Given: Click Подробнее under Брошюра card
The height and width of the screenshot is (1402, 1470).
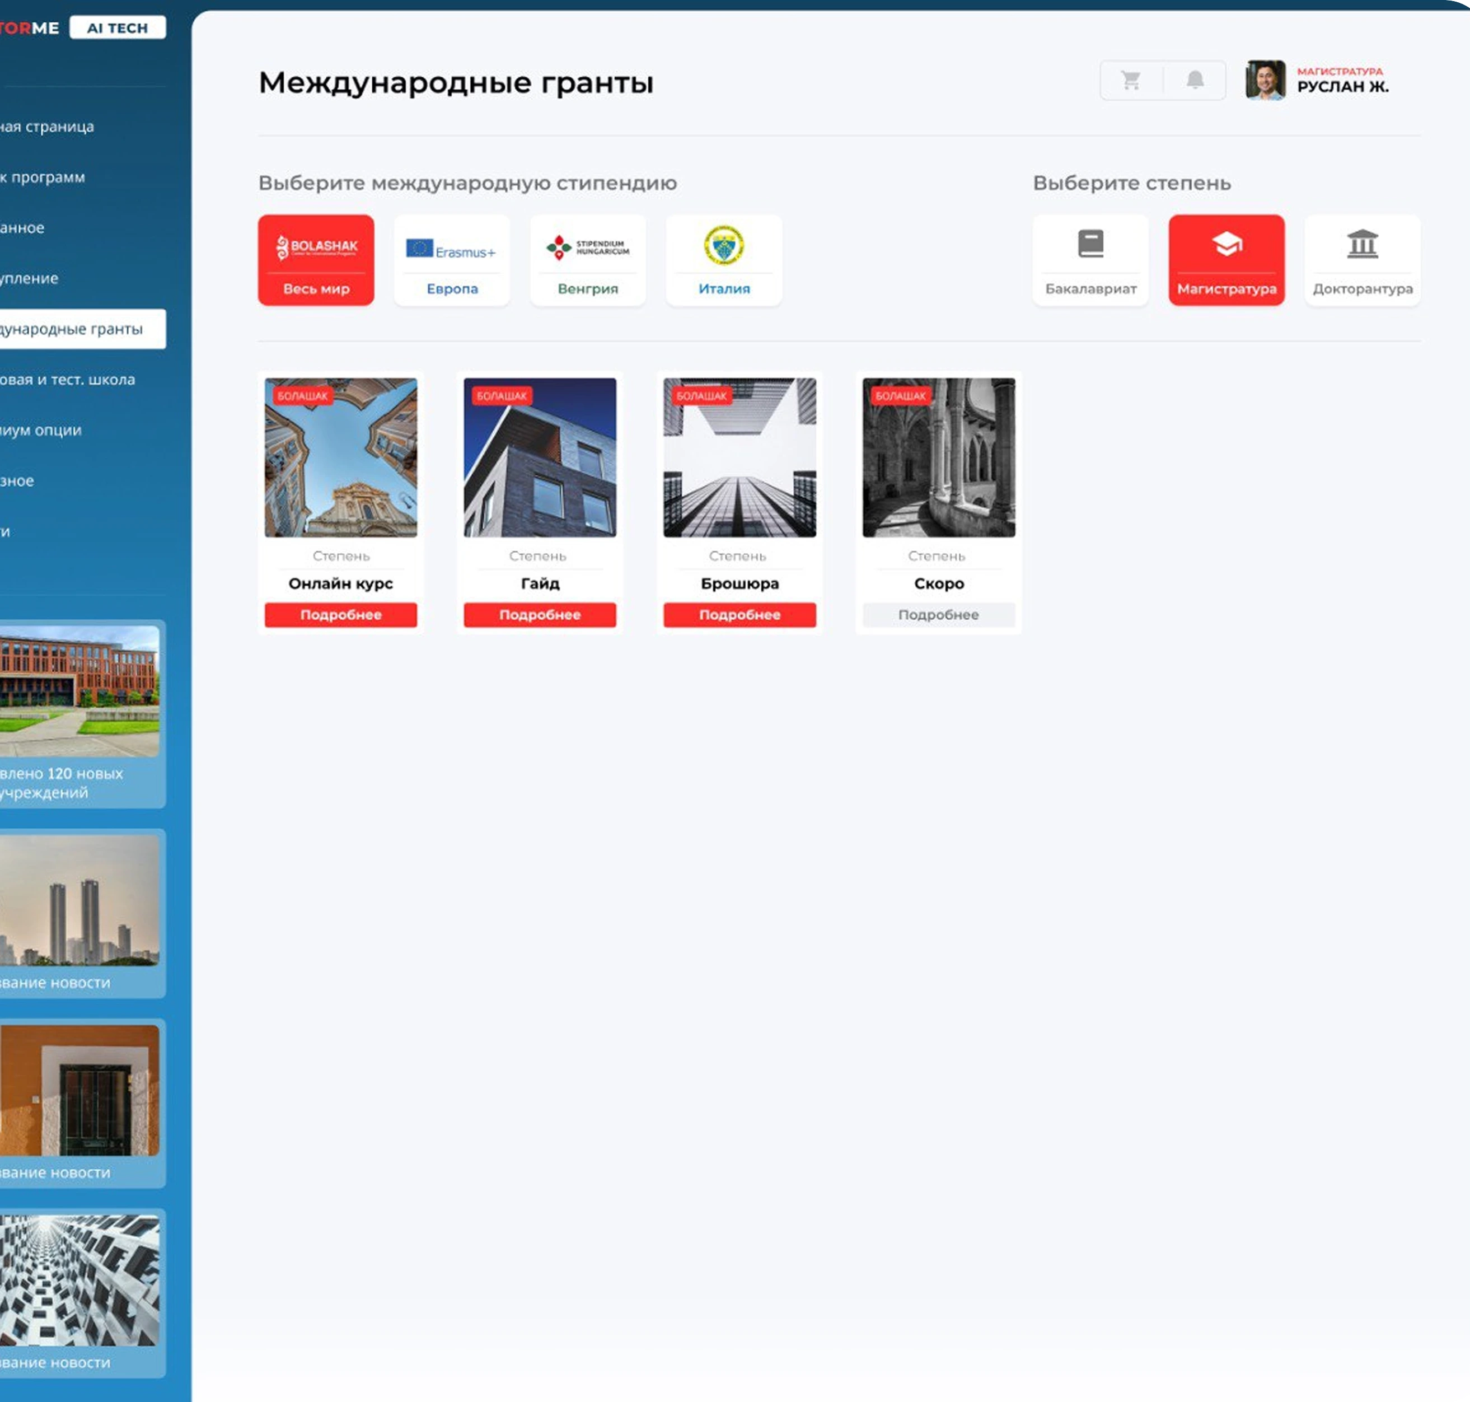Looking at the screenshot, I should tap(739, 614).
